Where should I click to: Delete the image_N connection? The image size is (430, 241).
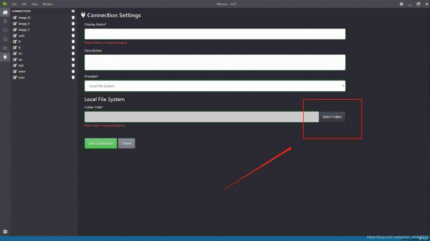point(73,18)
